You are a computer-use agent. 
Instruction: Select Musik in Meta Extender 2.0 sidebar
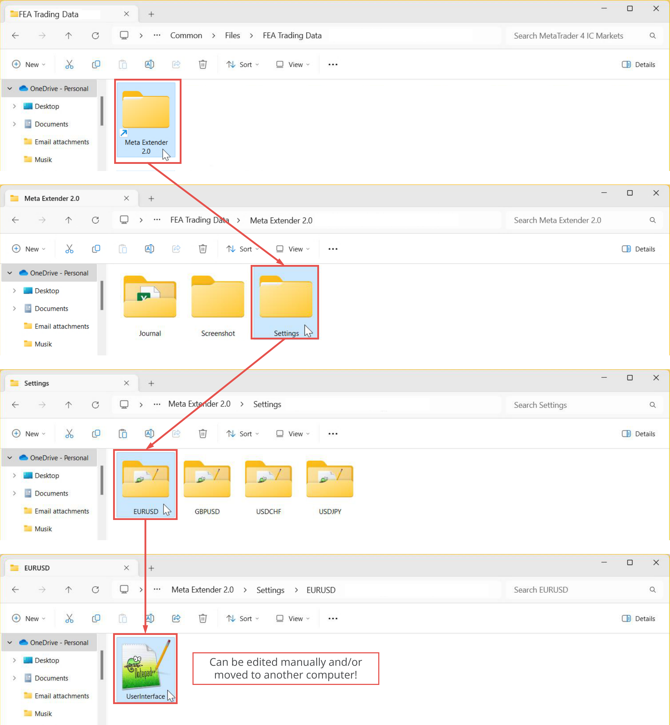pyautogui.click(x=38, y=344)
